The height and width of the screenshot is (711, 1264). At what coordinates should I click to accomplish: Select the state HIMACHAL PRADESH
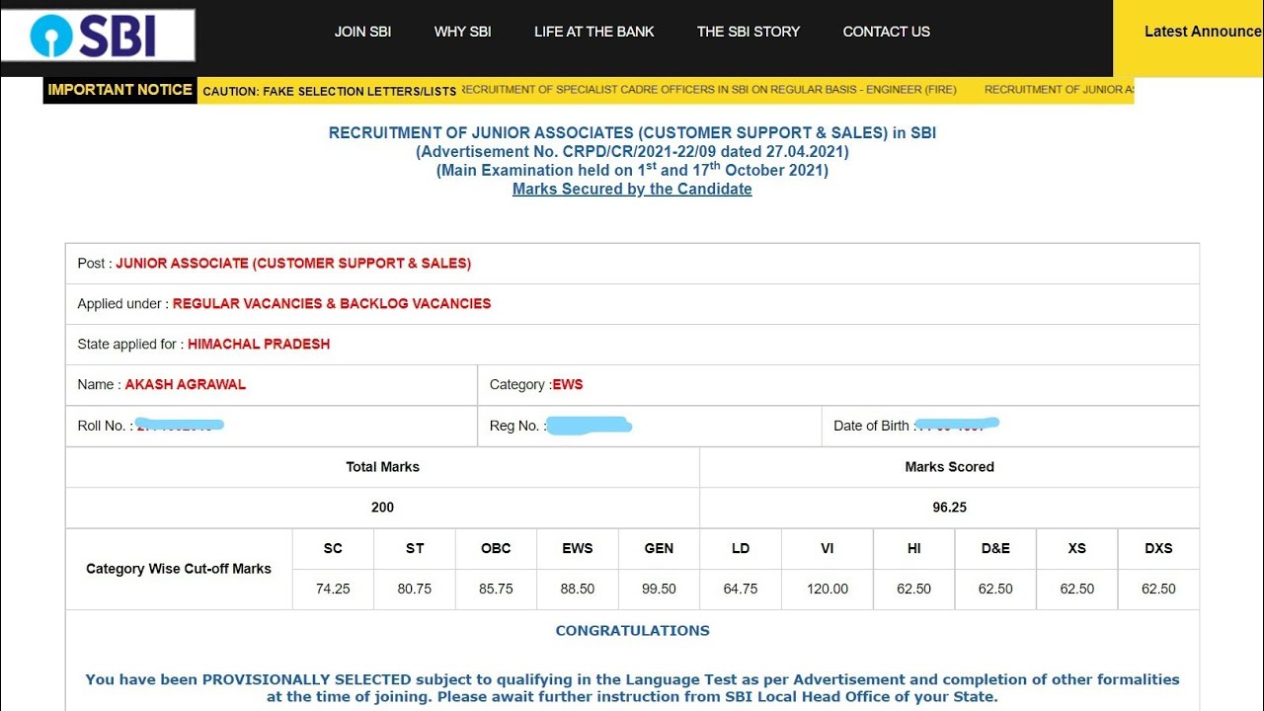click(259, 345)
